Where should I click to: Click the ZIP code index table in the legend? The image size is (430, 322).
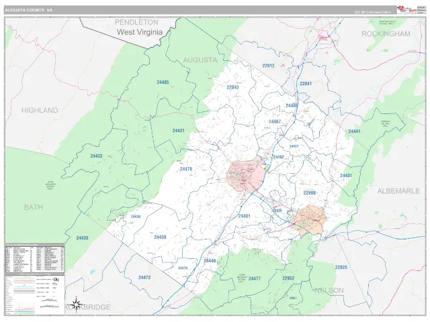35,258
